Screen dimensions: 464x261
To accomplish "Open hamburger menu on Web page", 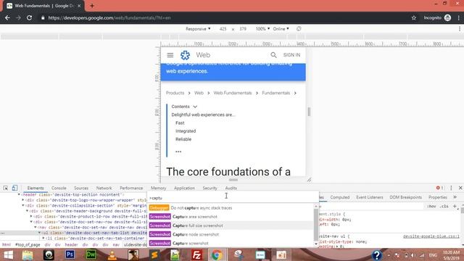I will [x=170, y=55].
